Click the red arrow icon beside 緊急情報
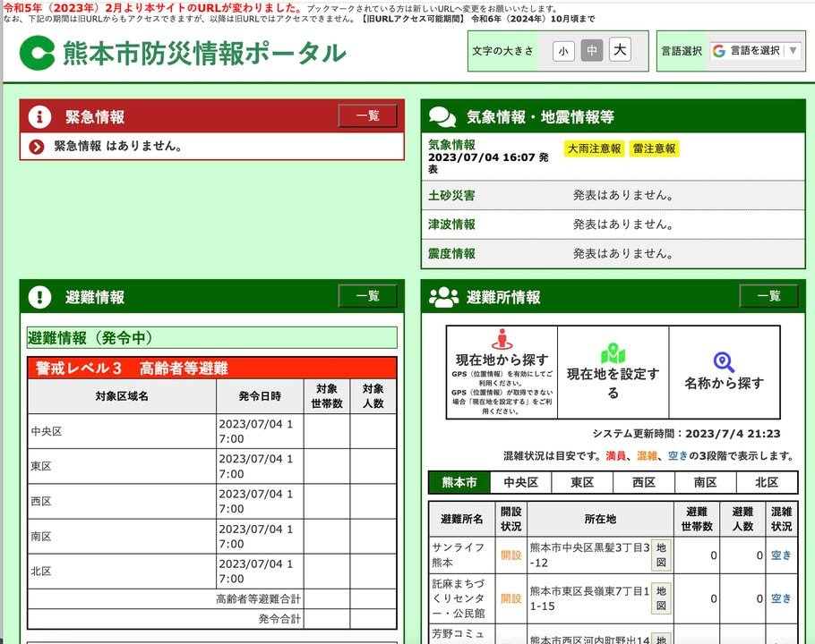The height and width of the screenshot is (644, 815). click(37, 147)
